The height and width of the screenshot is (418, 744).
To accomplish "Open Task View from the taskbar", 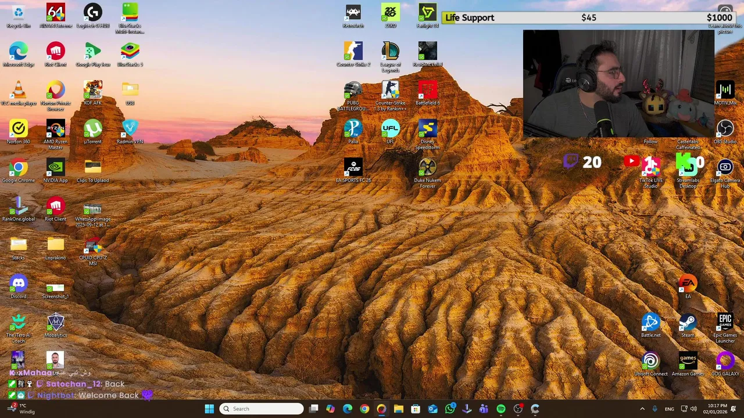I will click(313, 409).
